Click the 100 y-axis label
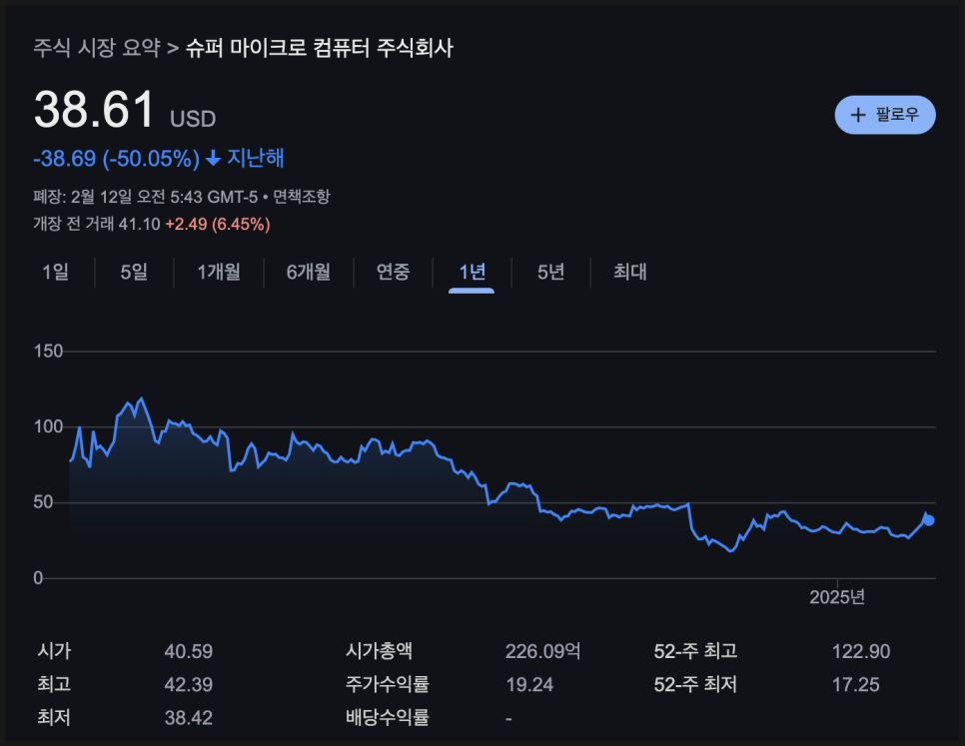This screenshot has height=746, width=965. point(49,426)
